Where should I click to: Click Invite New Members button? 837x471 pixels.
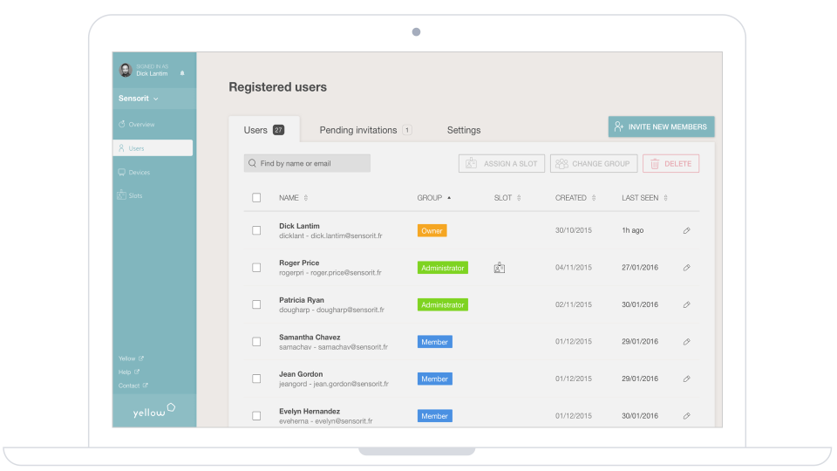[662, 126]
